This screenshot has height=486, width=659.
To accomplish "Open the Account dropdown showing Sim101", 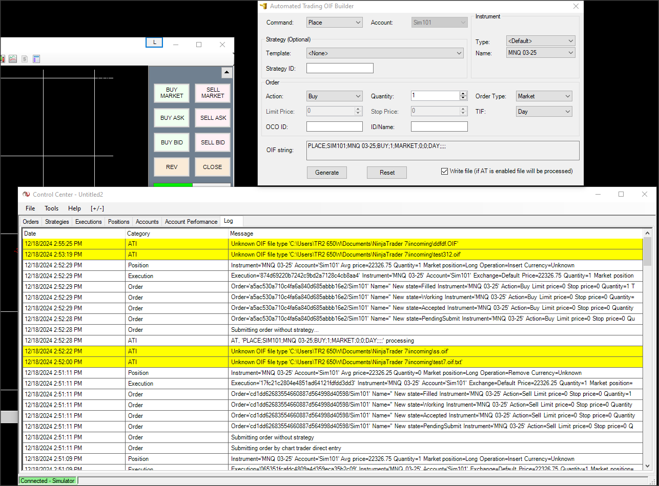I will 440,23.
